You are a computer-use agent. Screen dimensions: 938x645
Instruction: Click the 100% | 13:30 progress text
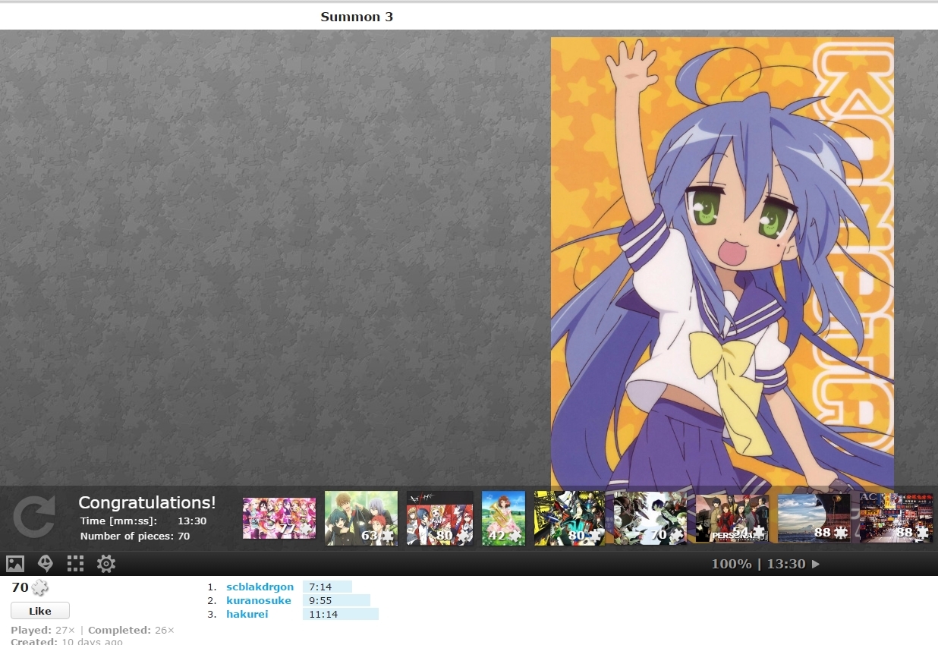coord(758,564)
